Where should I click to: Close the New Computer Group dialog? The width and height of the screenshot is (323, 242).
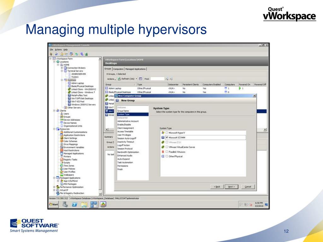(x=254, y=96)
